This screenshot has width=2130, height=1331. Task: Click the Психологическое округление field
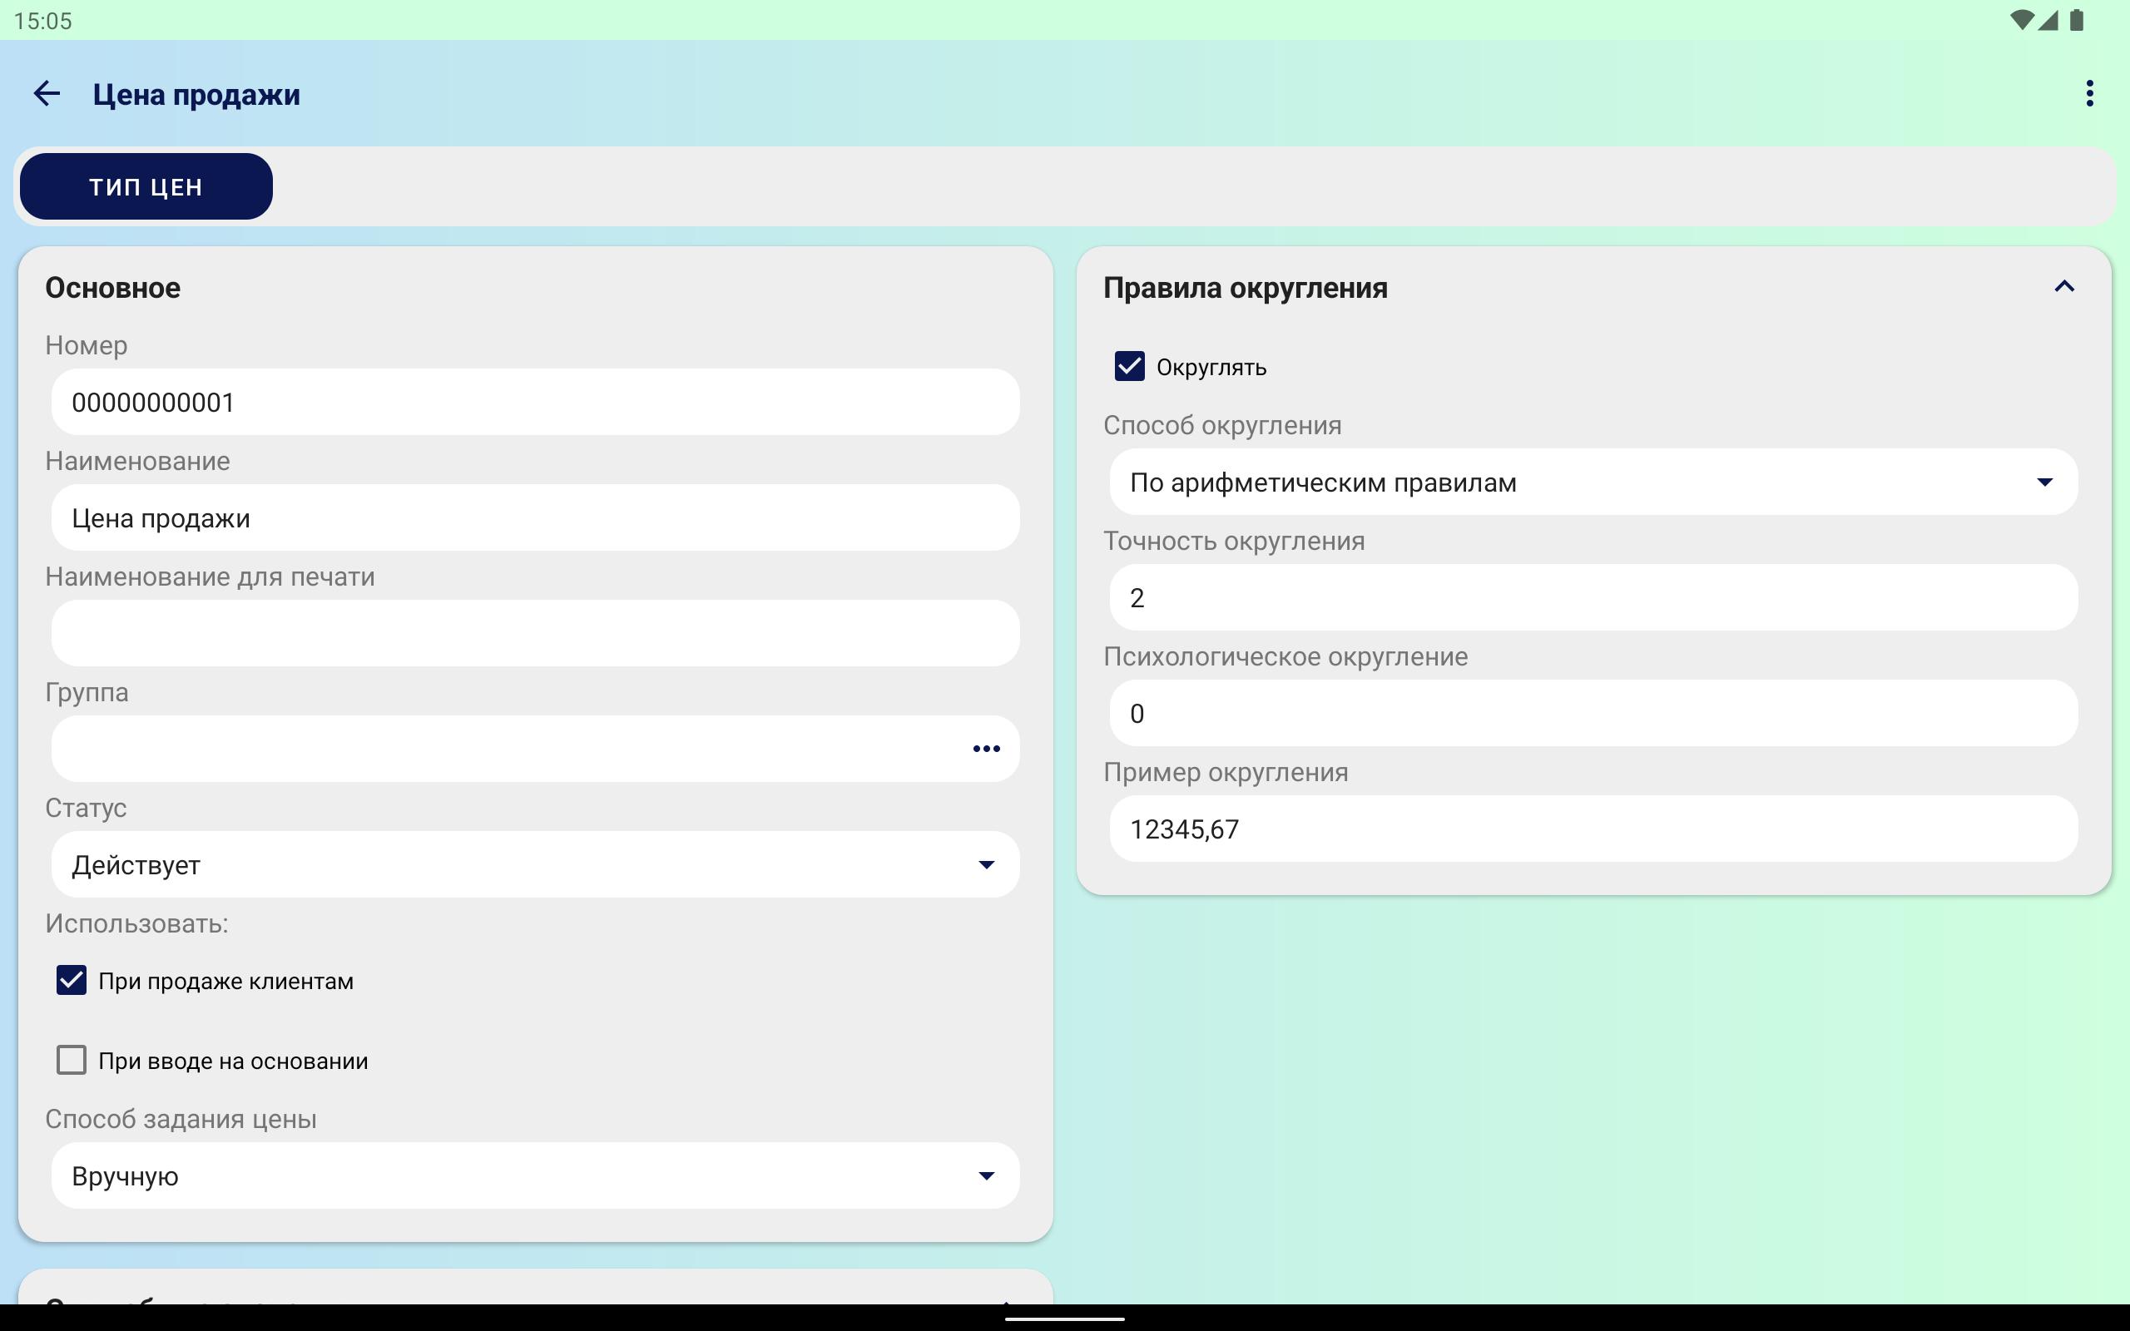(1593, 713)
